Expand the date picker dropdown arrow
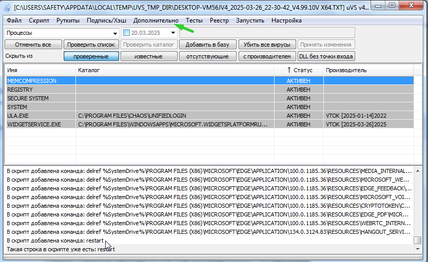428x262 pixels. point(173,33)
